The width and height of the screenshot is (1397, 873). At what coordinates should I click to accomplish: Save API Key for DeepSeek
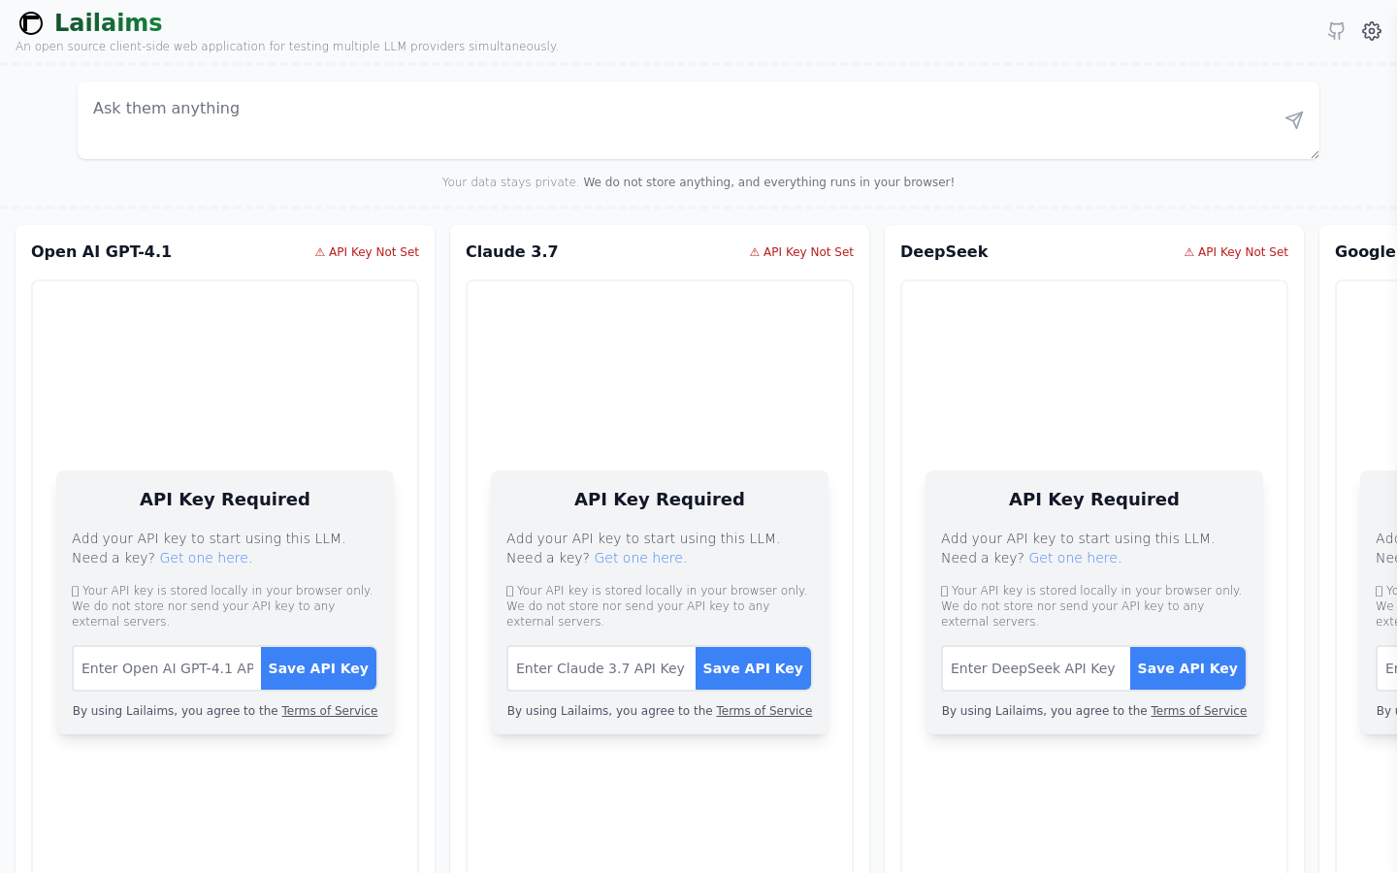coord(1187,668)
